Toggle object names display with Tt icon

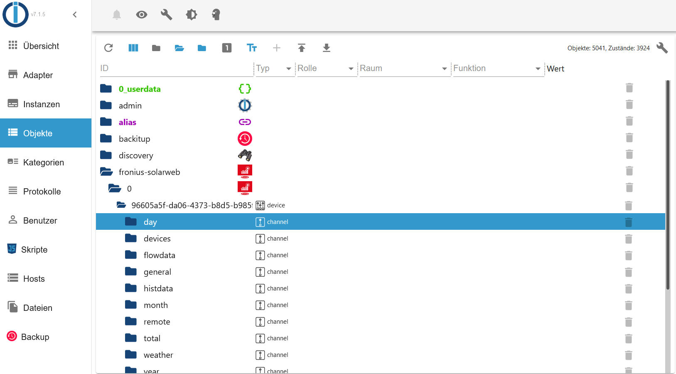coord(252,48)
